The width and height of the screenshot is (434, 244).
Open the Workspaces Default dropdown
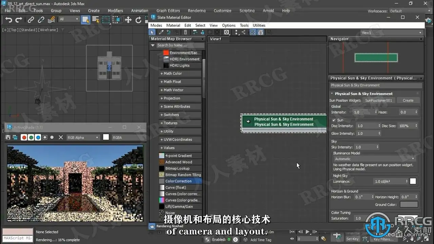(x=411, y=11)
